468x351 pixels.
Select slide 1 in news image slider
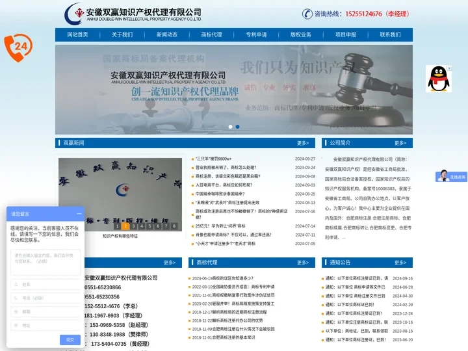[117, 226]
